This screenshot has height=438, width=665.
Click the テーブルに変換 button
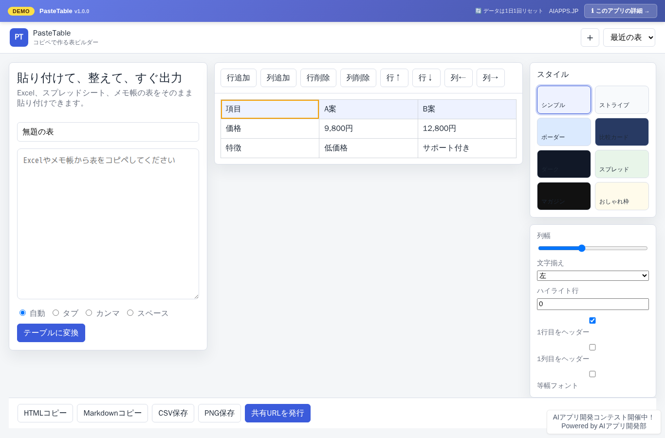tap(51, 333)
